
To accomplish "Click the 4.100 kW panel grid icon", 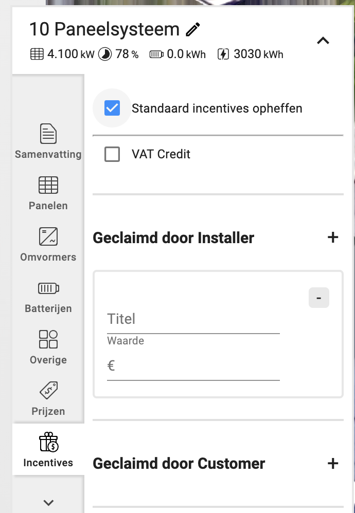I will coord(37,54).
